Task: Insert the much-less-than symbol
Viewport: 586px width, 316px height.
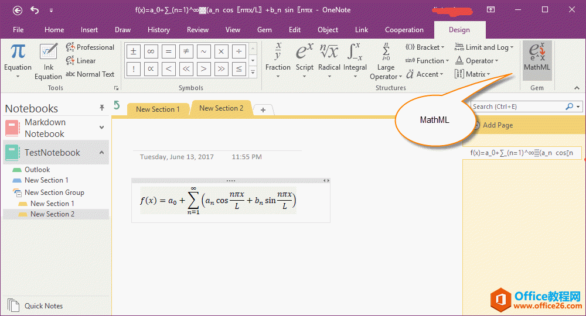Action: [186, 68]
